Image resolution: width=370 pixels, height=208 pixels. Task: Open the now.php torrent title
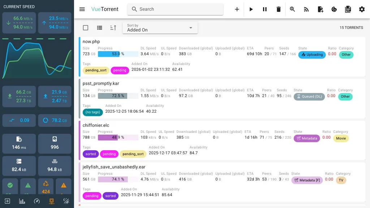tap(91, 42)
